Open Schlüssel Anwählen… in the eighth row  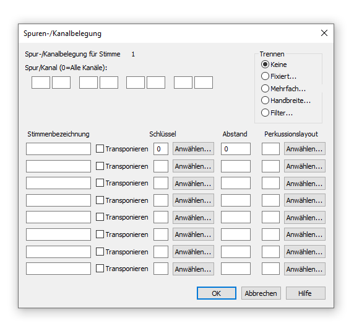click(x=193, y=269)
